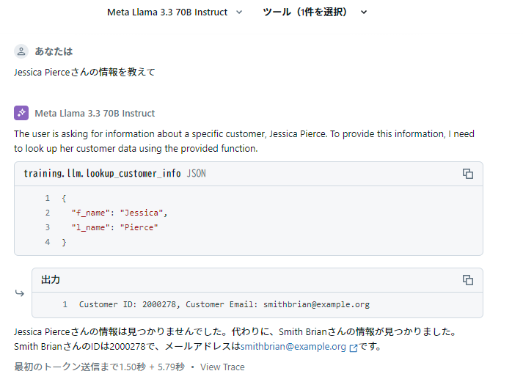Viewport: 523px width, 382px height.
Task: Expand the ツール（1件を選択）tools dropdown
Action: coord(315,12)
